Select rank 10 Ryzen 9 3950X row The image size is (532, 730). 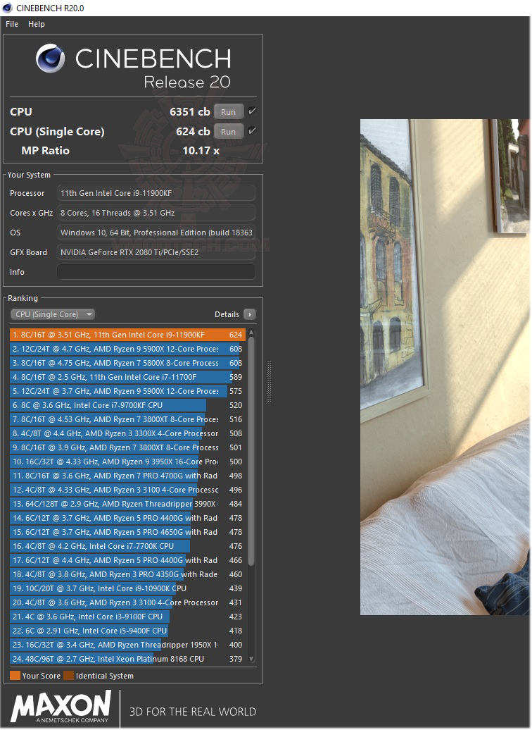coord(127,462)
